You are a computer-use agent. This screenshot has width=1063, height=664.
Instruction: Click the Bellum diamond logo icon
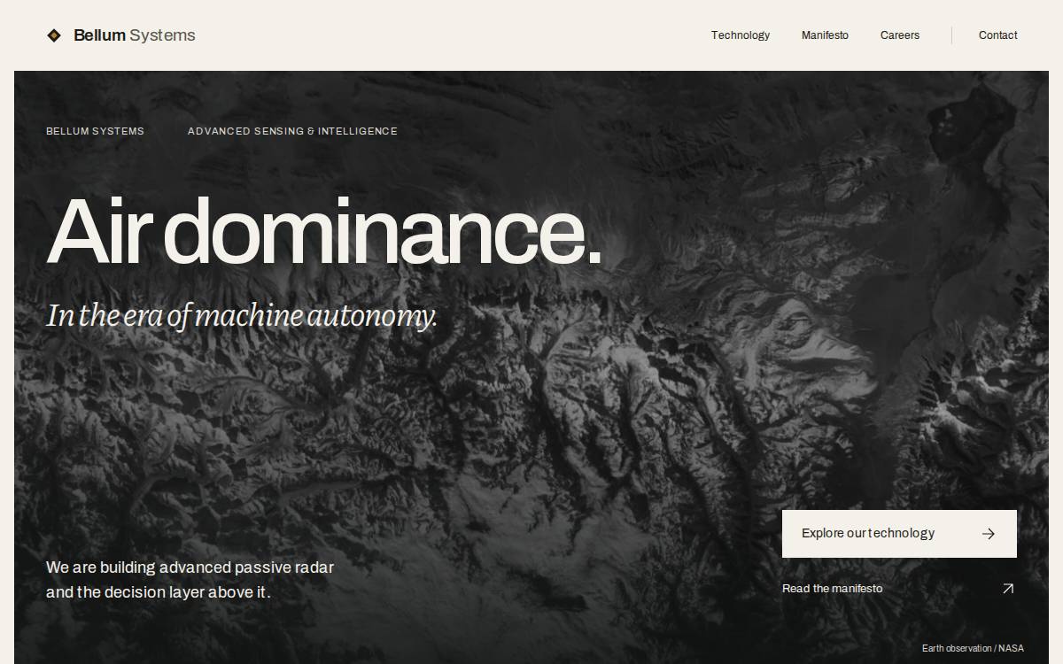54,35
